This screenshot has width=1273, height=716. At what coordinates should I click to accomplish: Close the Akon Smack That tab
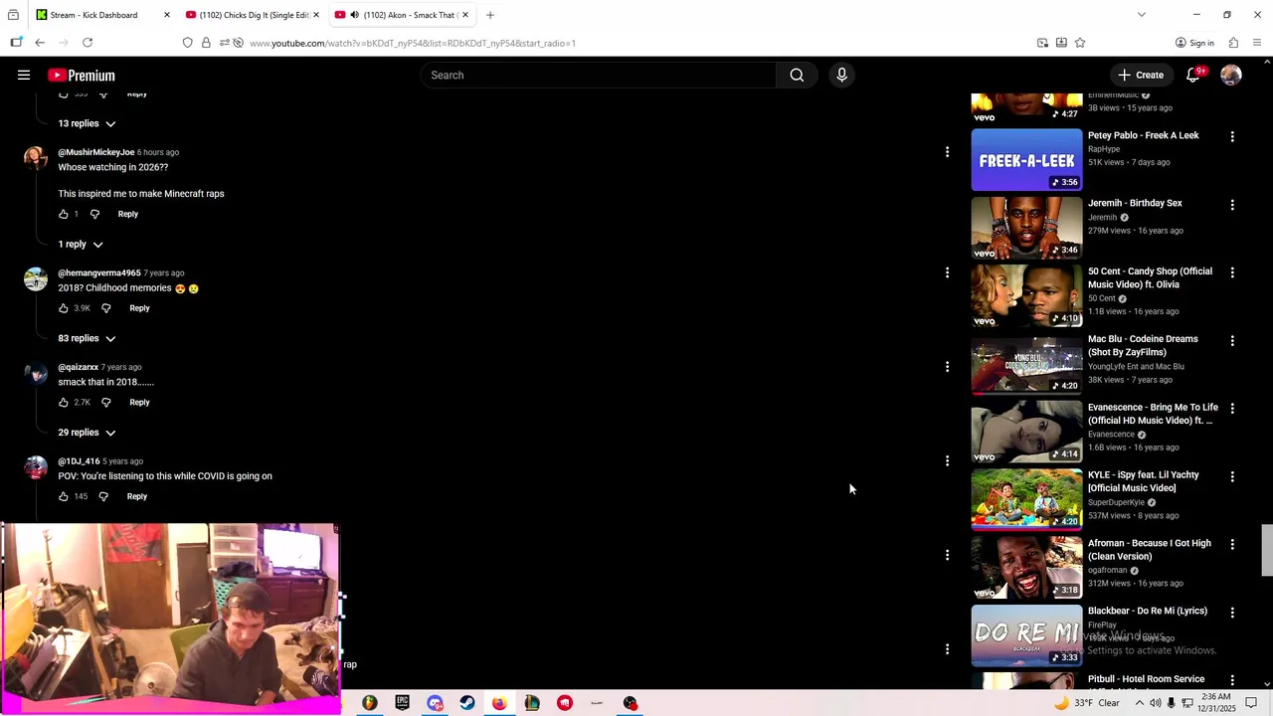[x=464, y=15]
